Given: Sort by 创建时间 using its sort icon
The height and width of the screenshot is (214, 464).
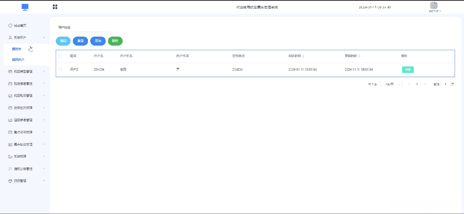Looking at the screenshot, I should 303,56.
